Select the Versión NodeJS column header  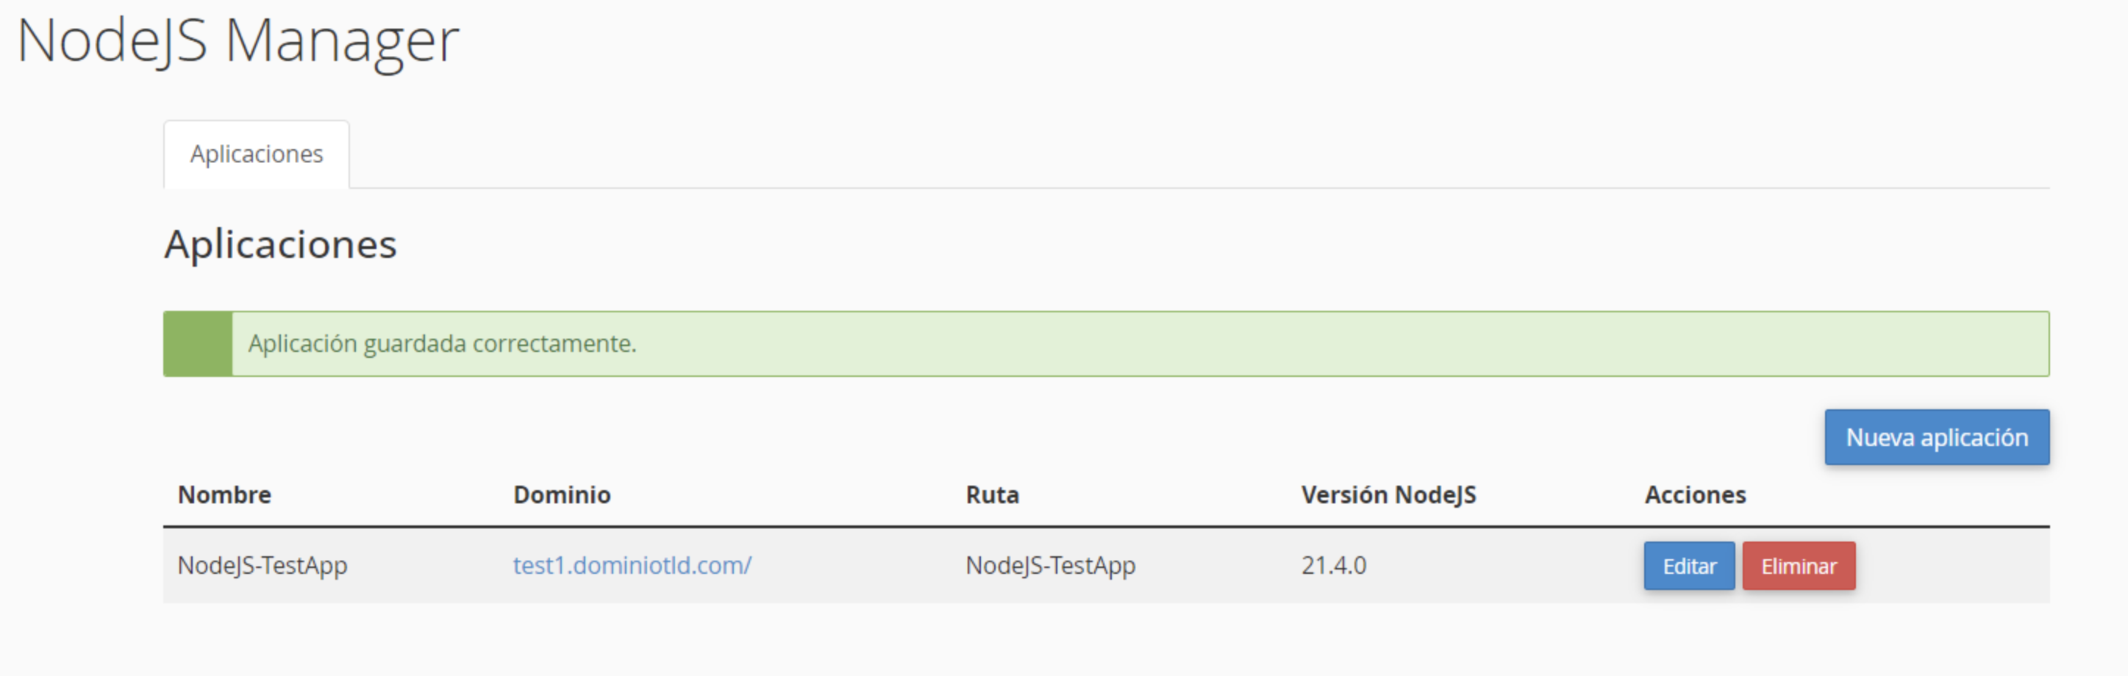1389,495
